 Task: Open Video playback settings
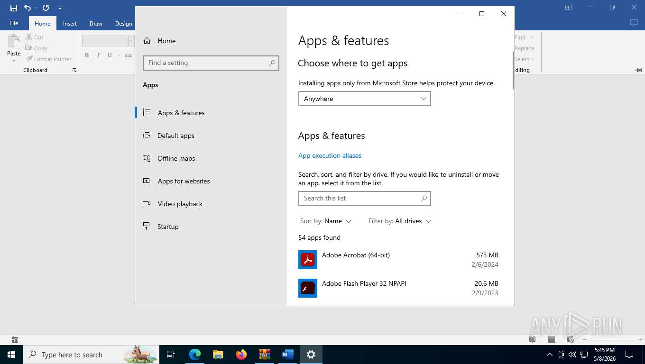211,204
